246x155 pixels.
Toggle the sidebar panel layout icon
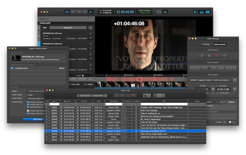[x=196, y=12]
